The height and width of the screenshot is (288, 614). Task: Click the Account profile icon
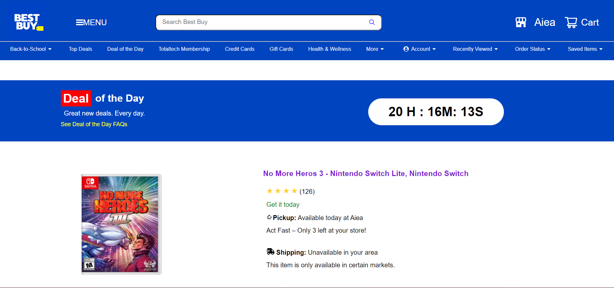406,49
